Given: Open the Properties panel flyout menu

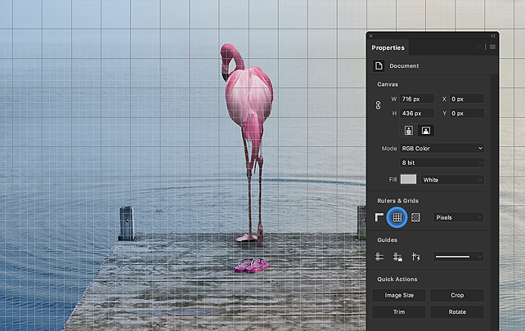Looking at the screenshot, I should point(492,47).
